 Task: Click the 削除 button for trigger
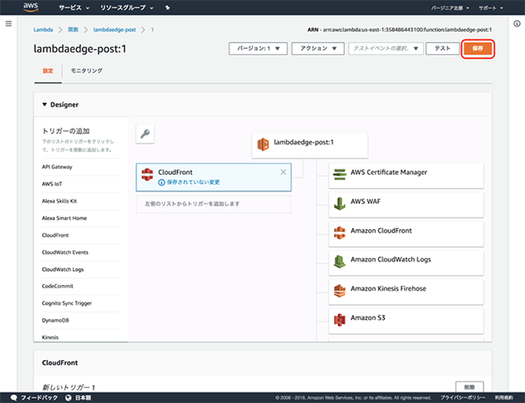(x=469, y=386)
